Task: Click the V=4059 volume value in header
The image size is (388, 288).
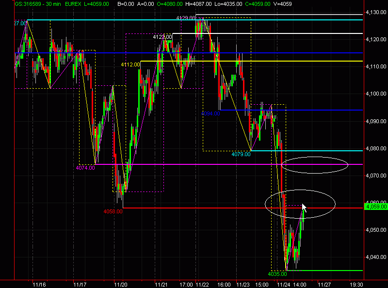Action: pyautogui.click(x=283, y=4)
